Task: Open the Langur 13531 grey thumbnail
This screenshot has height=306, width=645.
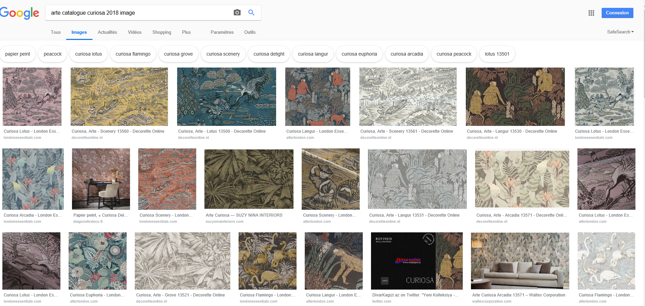Action: pyautogui.click(x=417, y=179)
